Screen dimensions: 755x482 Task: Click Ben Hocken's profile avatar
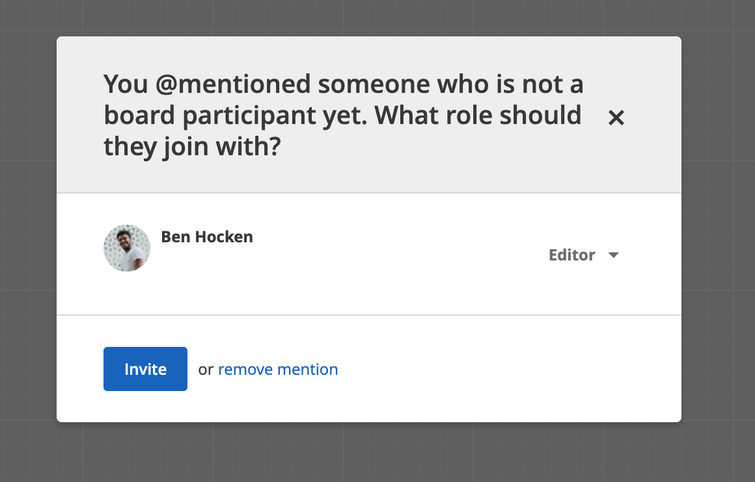click(x=127, y=248)
